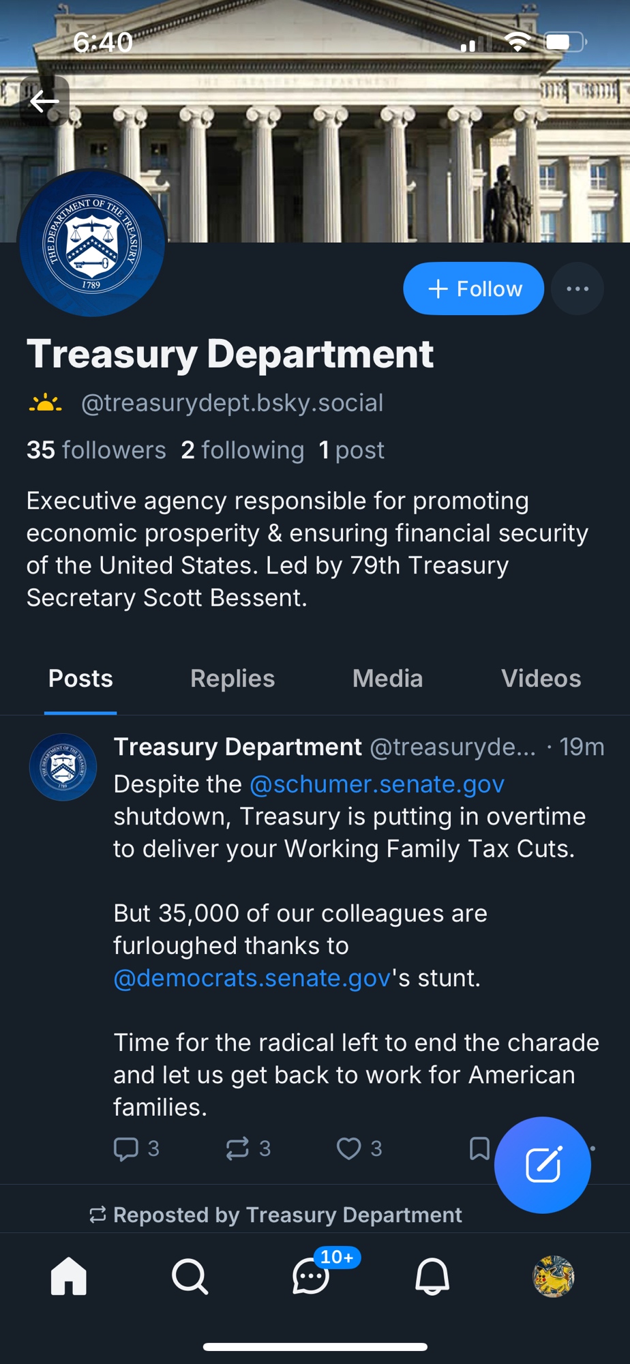Open the Search page
The image size is (630, 1364).
coord(190,1275)
